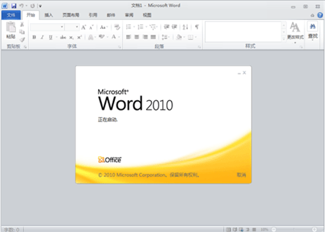The height and width of the screenshot is (232, 325).
Task: Switch to the 引用 References tab
Action: pyautogui.click(x=93, y=15)
